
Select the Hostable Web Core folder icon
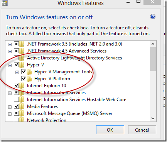click(x=22, y=100)
